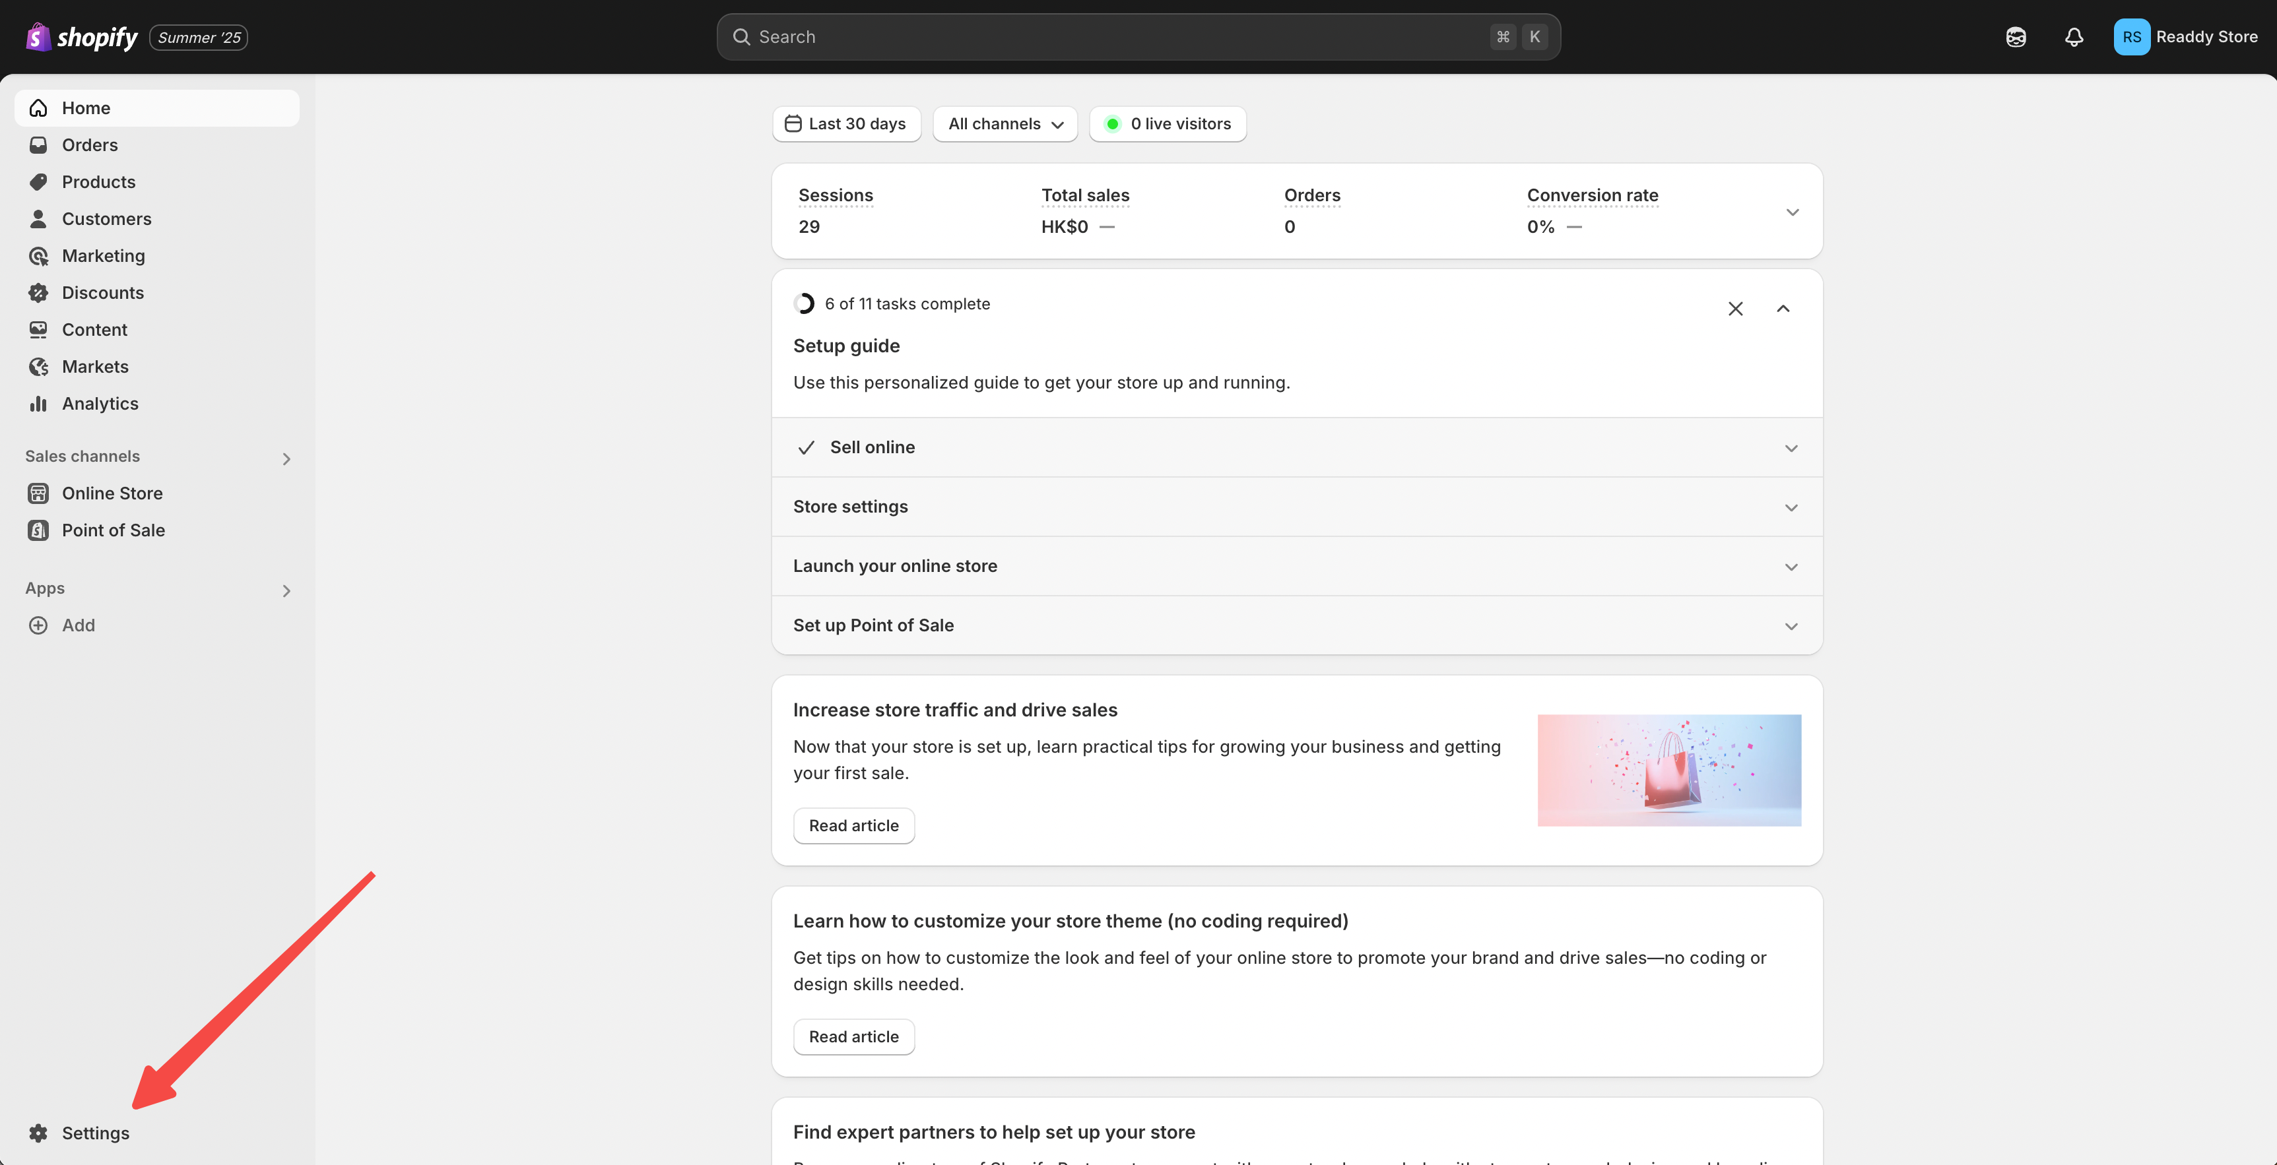The height and width of the screenshot is (1165, 2277).
Task: Expand Set up Point of Sale section
Action: pos(1791,626)
